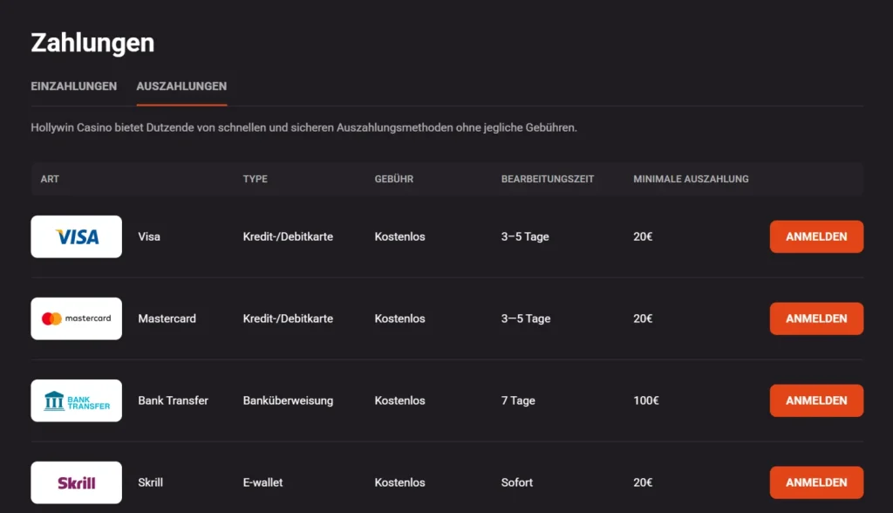Click 3–5 Tage in the Visa row
The height and width of the screenshot is (513, 893).
(x=525, y=236)
